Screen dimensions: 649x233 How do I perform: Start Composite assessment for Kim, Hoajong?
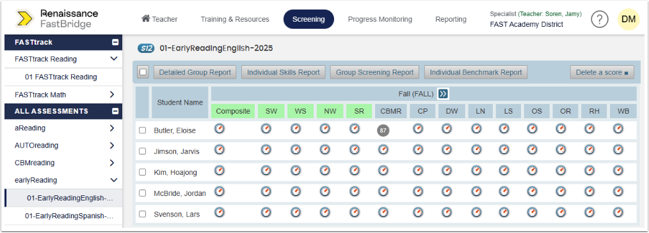(x=220, y=170)
